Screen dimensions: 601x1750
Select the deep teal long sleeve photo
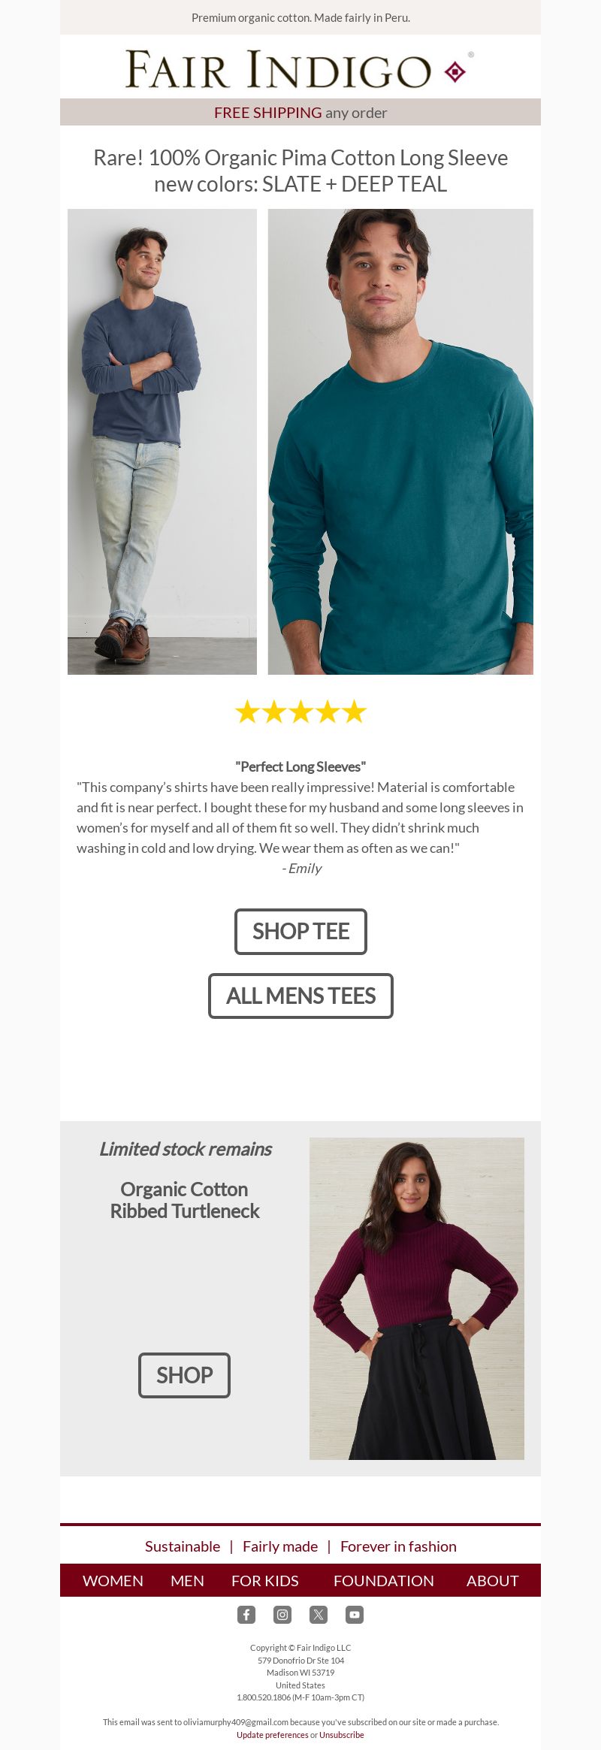(x=400, y=442)
